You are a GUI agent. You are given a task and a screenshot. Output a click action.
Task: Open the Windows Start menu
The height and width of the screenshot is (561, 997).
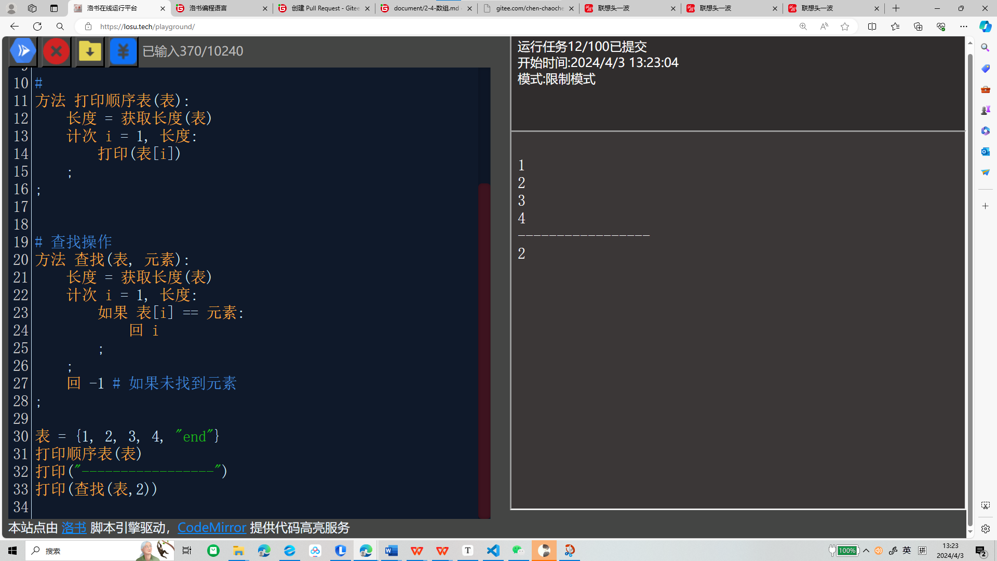tap(12, 551)
